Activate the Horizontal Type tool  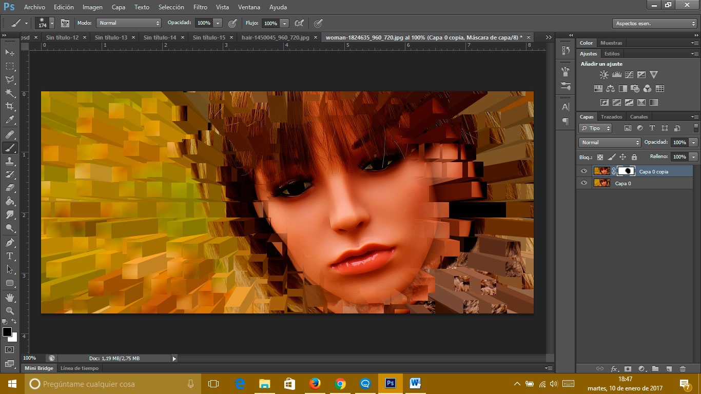[9, 256]
